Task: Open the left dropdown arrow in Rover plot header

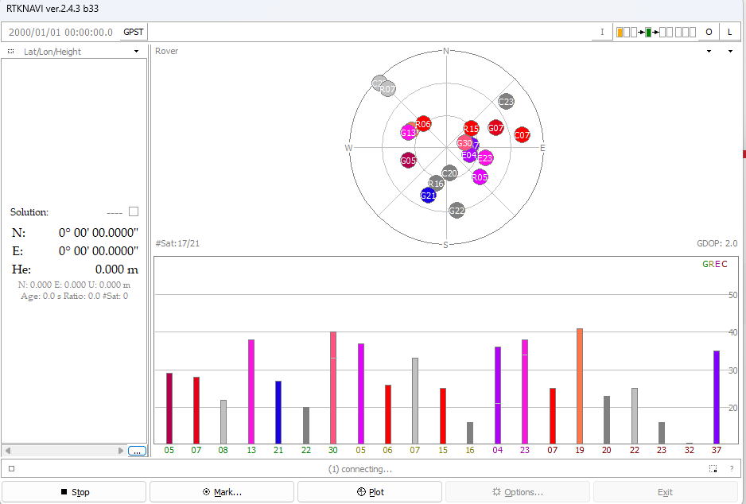Action: (709, 52)
